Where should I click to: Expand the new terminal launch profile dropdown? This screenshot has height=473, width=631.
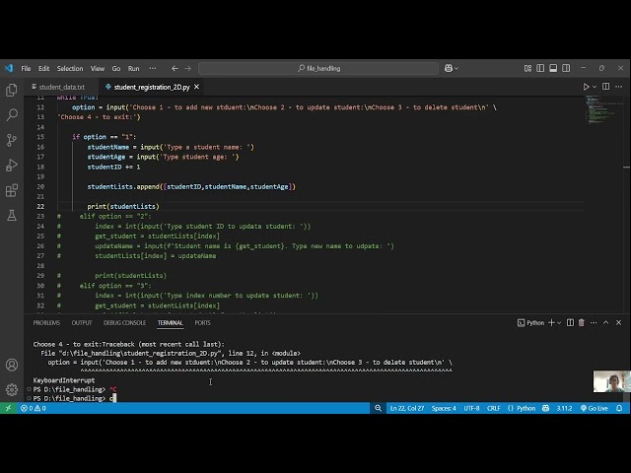pyautogui.click(x=559, y=323)
